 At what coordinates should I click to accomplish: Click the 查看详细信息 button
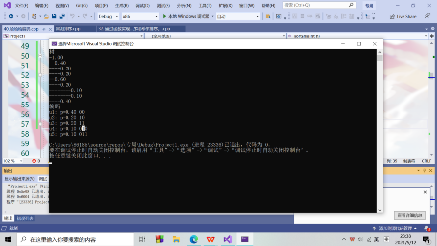click(x=410, y=215)
